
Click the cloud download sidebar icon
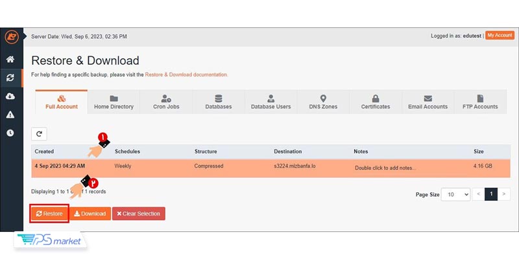[x=10, y=96]
